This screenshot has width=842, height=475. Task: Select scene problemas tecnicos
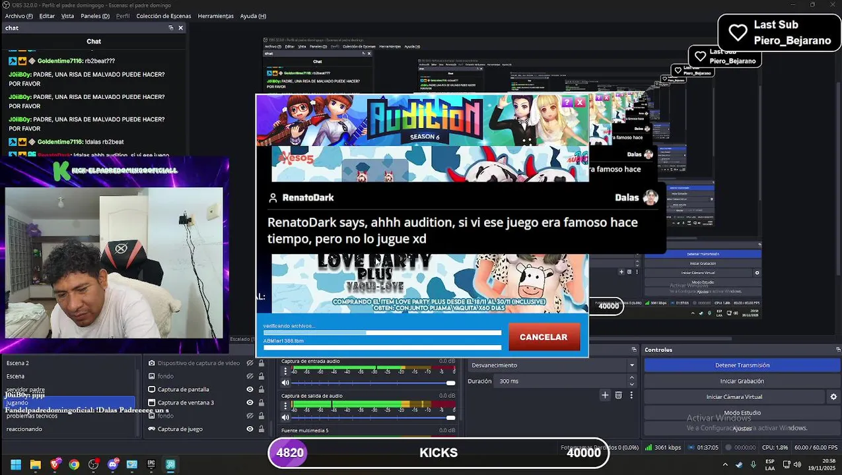pyautogui.click(x=69, y=416)
